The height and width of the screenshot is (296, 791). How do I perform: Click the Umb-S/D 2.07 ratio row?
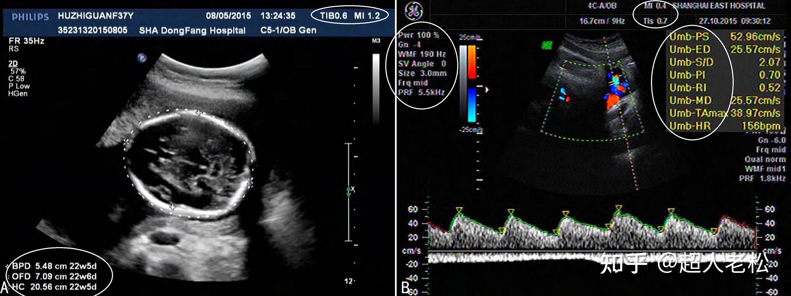click(x=725, y=62)
